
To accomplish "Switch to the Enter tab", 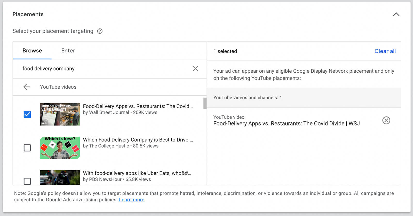I will point(68,51).
